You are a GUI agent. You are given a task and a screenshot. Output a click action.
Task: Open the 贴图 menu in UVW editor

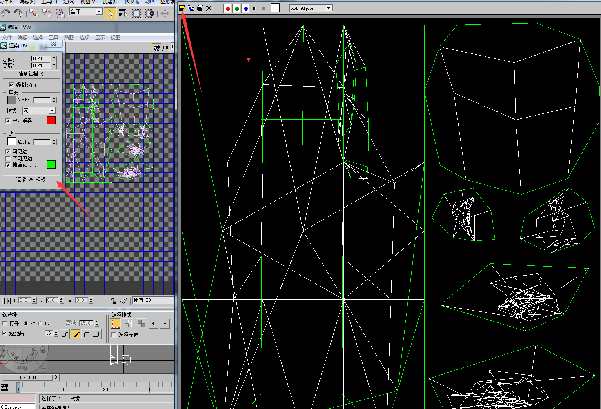pos(69,37)
